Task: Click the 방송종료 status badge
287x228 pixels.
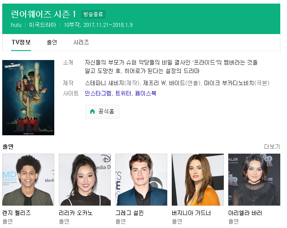Action: point(93,14)
